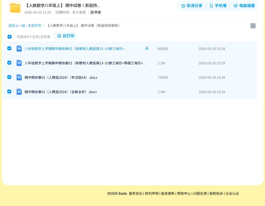Cancel sharing with 取消分享 button

tap(192, 6)
